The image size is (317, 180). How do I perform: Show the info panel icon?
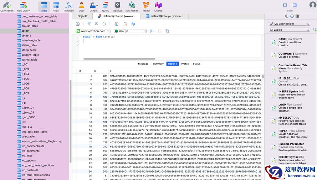tap(287, 16)
